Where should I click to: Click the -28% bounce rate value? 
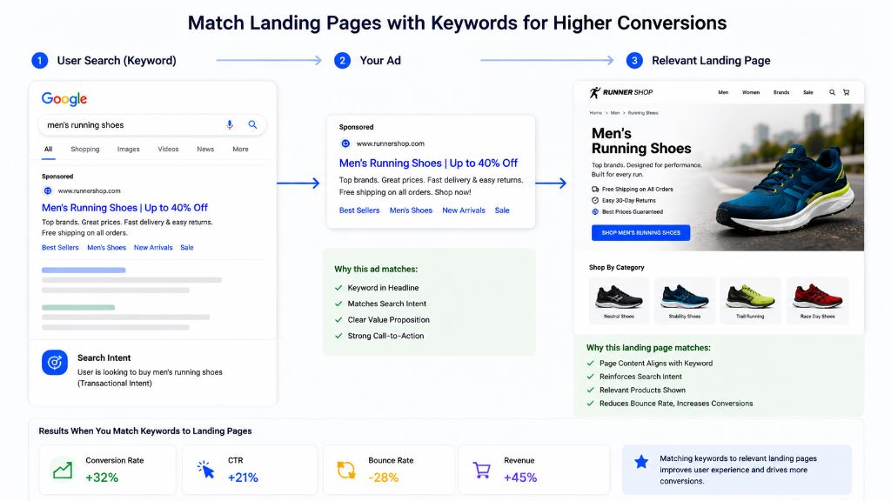tap(384, 478)
